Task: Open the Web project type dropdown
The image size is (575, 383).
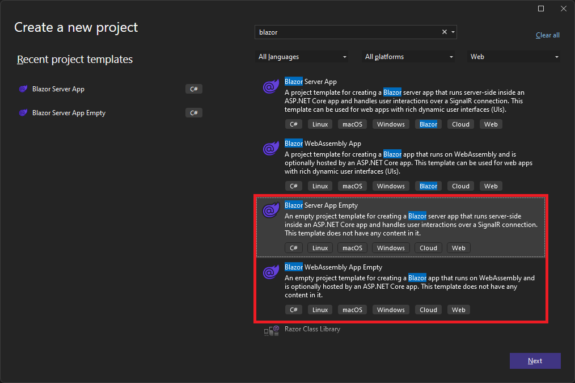Action: click(513, 57)
